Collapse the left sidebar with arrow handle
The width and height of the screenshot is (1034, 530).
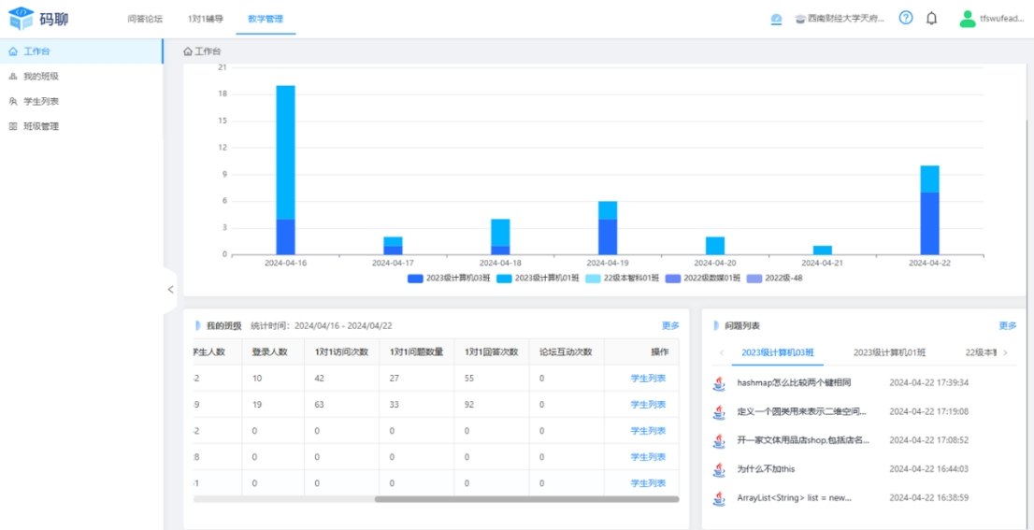[170, 290]
